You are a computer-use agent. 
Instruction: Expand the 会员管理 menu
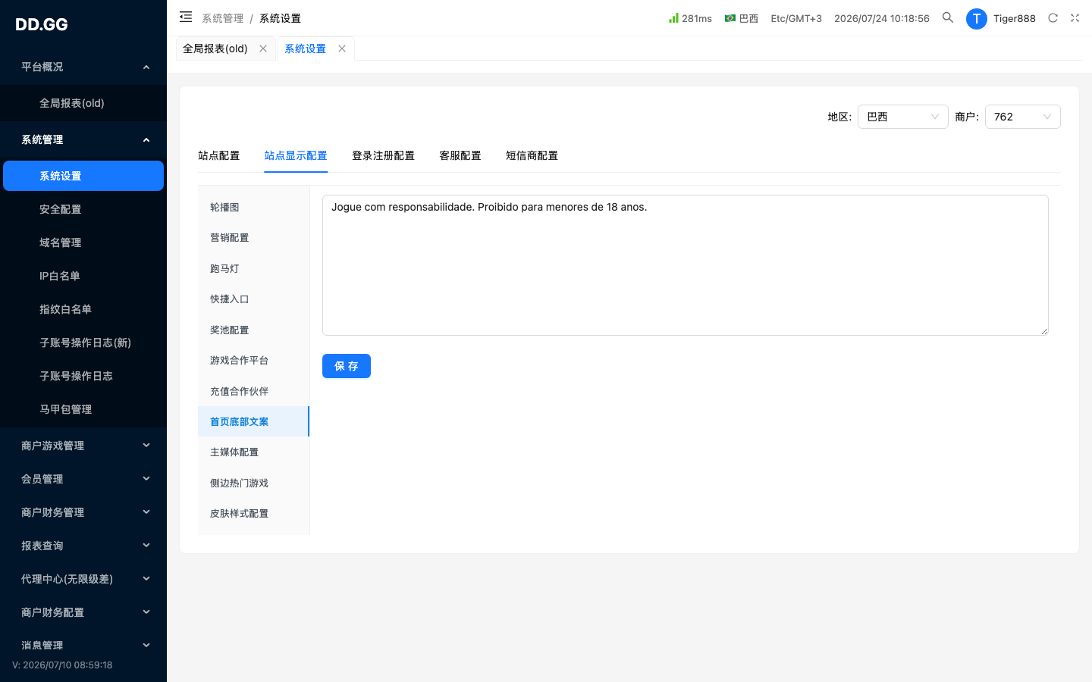[83, 479]
